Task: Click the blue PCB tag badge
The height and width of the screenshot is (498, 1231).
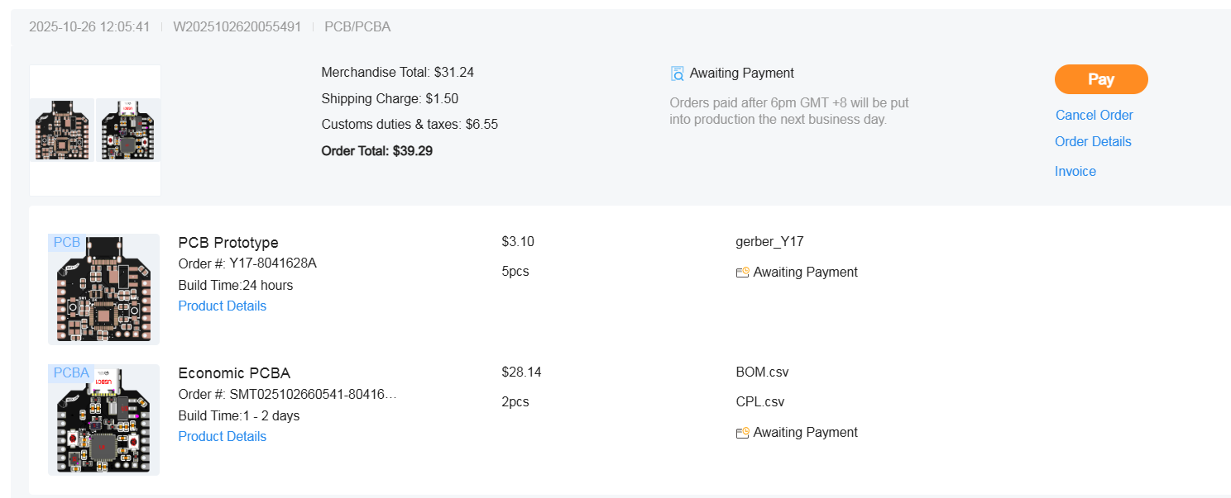Action: click(x=67, y=242)
